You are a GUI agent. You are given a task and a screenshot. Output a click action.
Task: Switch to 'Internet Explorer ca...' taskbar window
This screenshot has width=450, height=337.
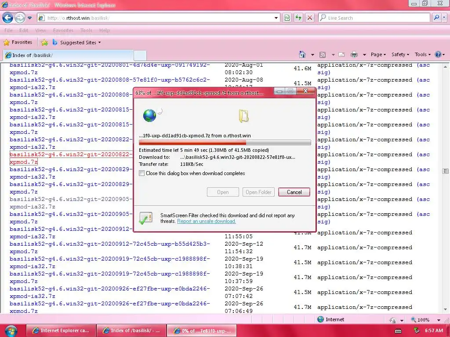(x=61, y=330)
